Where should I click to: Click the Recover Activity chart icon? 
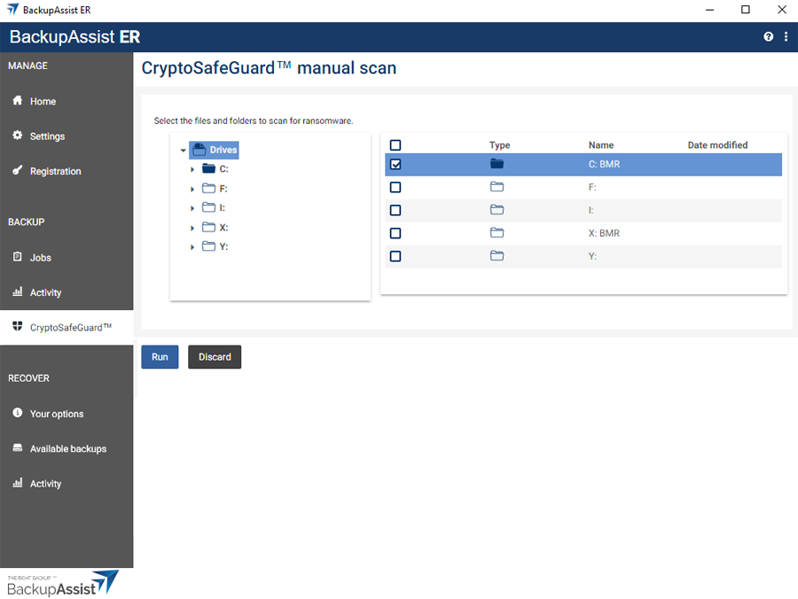click(x=18, y=483)
